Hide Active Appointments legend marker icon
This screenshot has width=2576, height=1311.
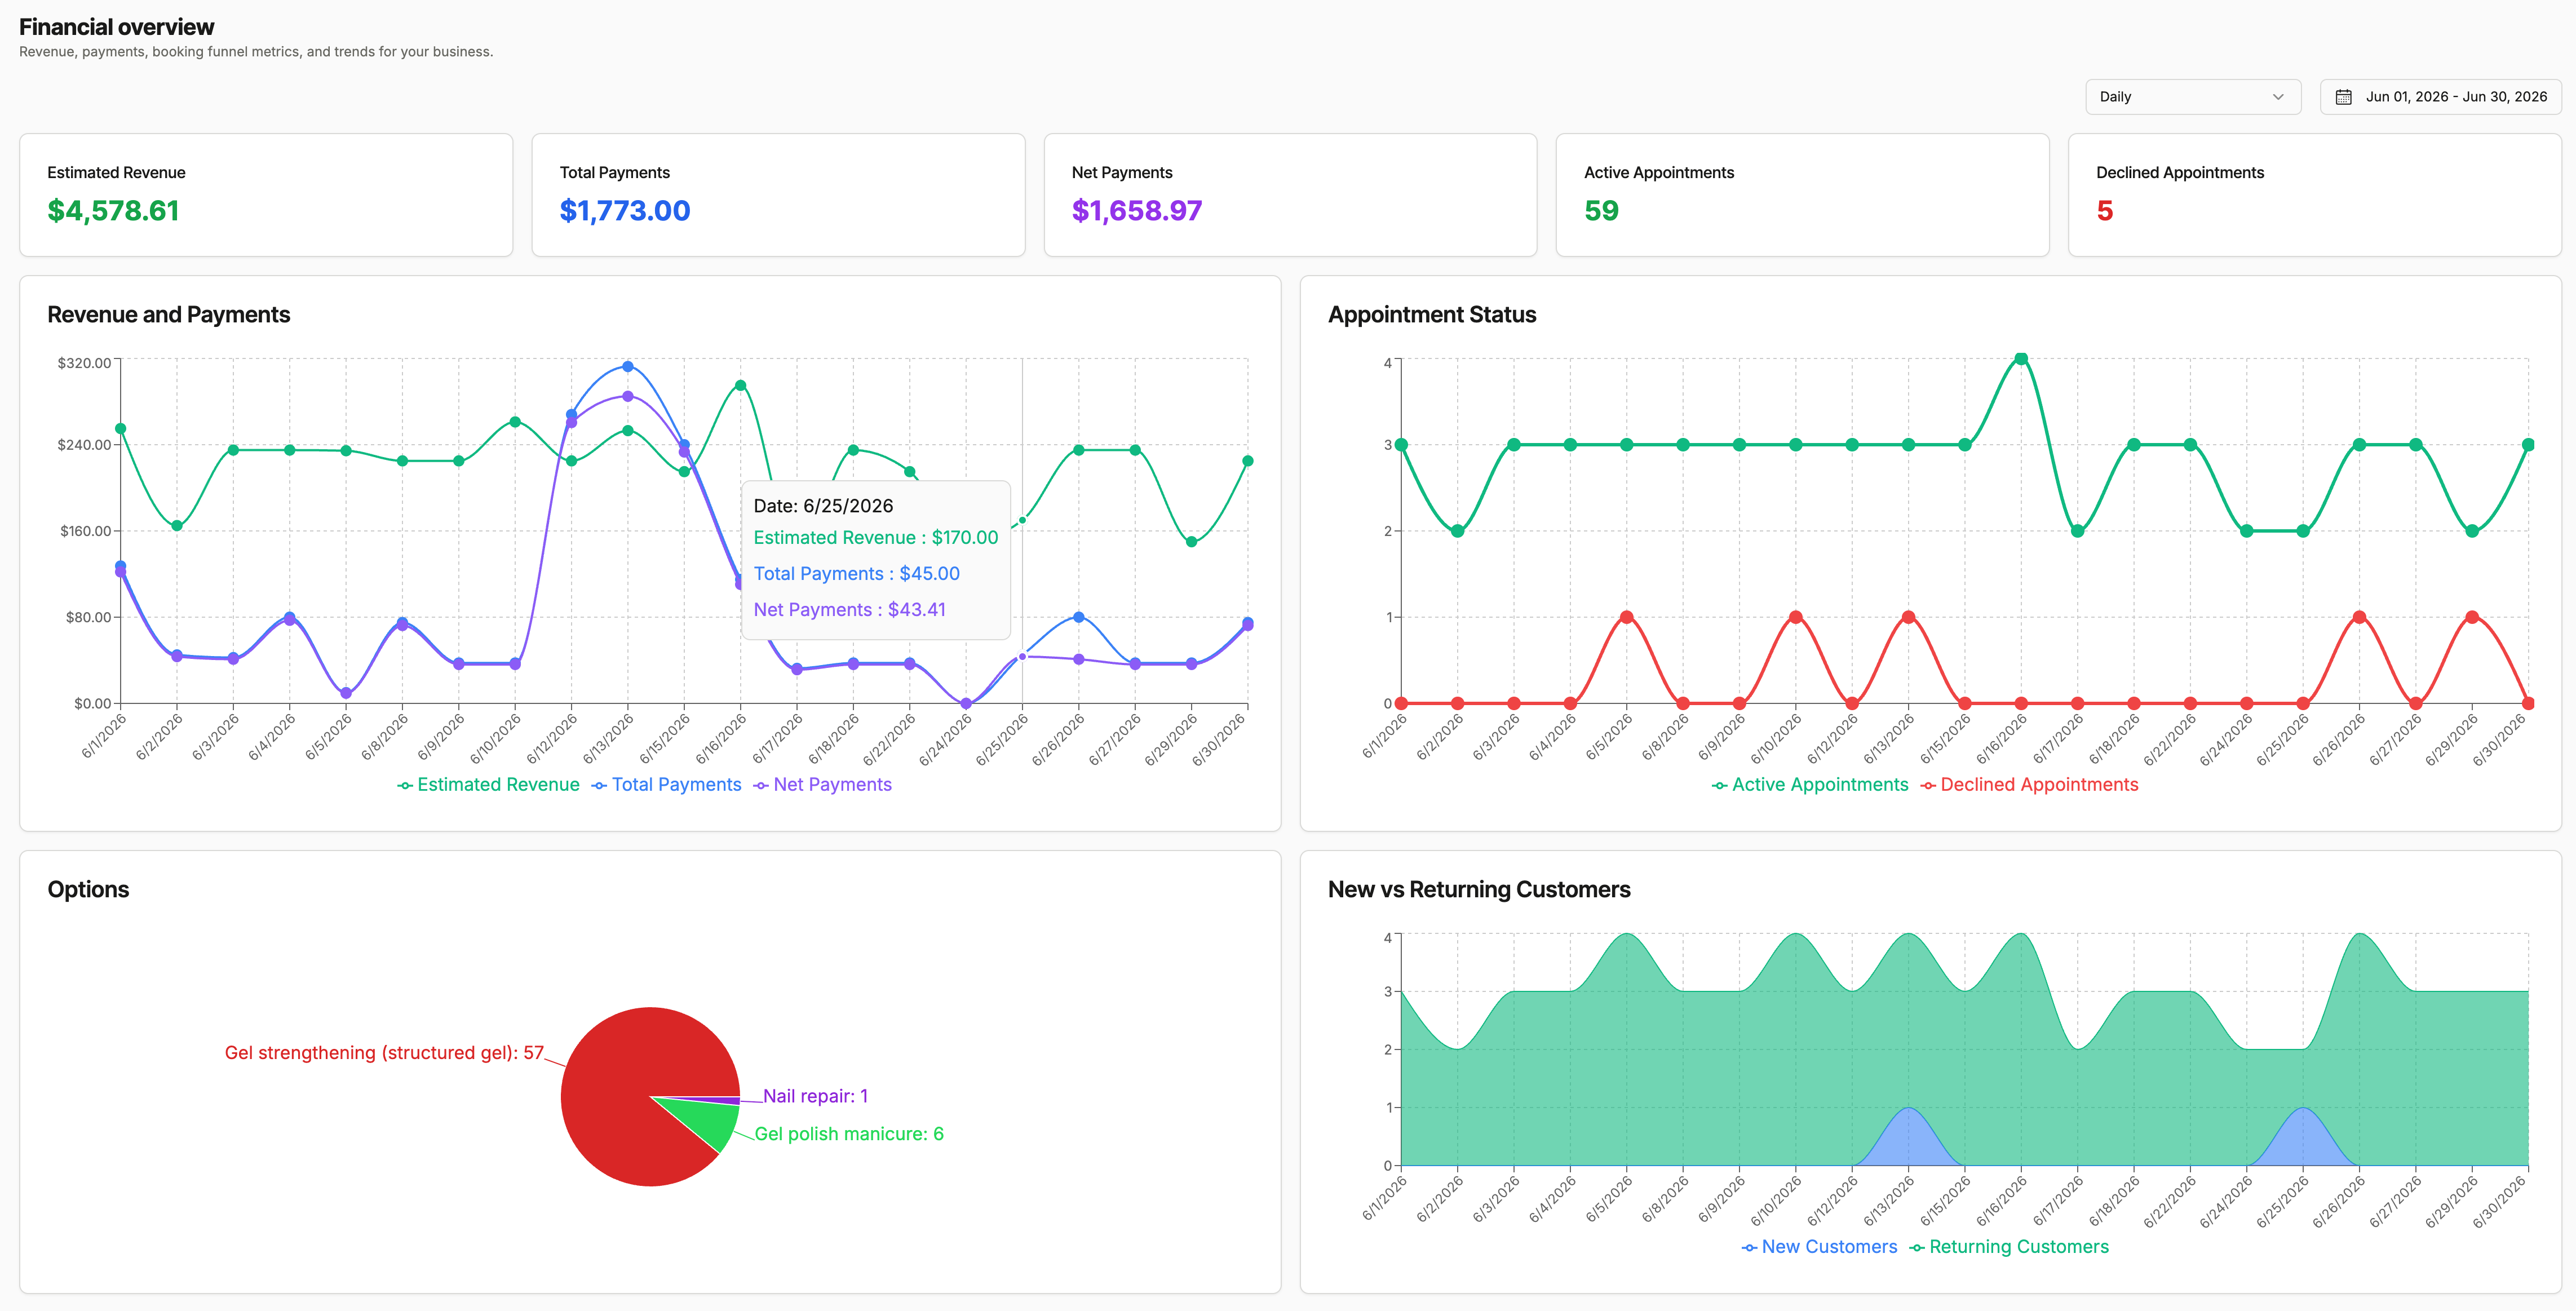(1719, 786)
